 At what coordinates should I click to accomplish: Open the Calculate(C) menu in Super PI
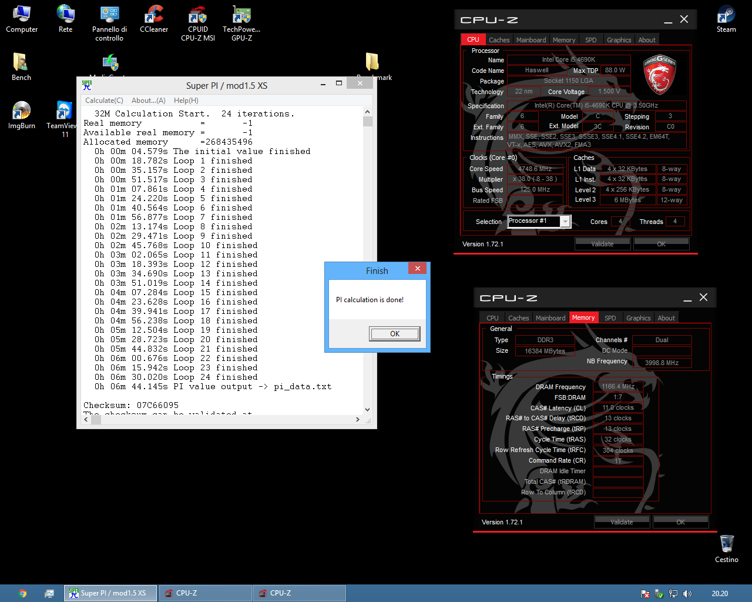click(104, 101)
